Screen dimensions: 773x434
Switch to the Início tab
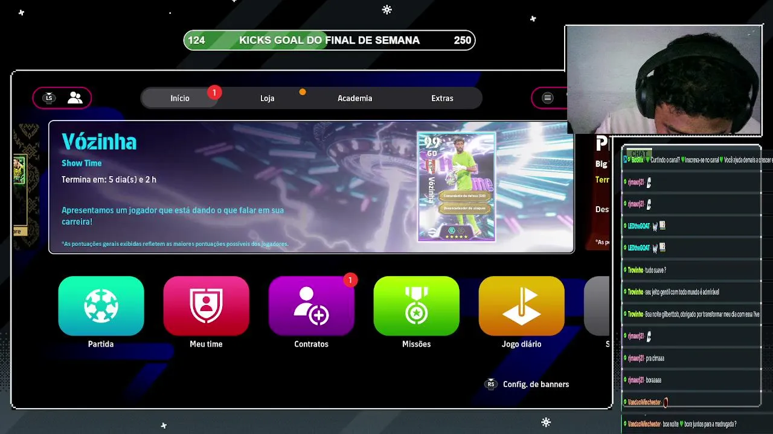click(x=180, y=98)
